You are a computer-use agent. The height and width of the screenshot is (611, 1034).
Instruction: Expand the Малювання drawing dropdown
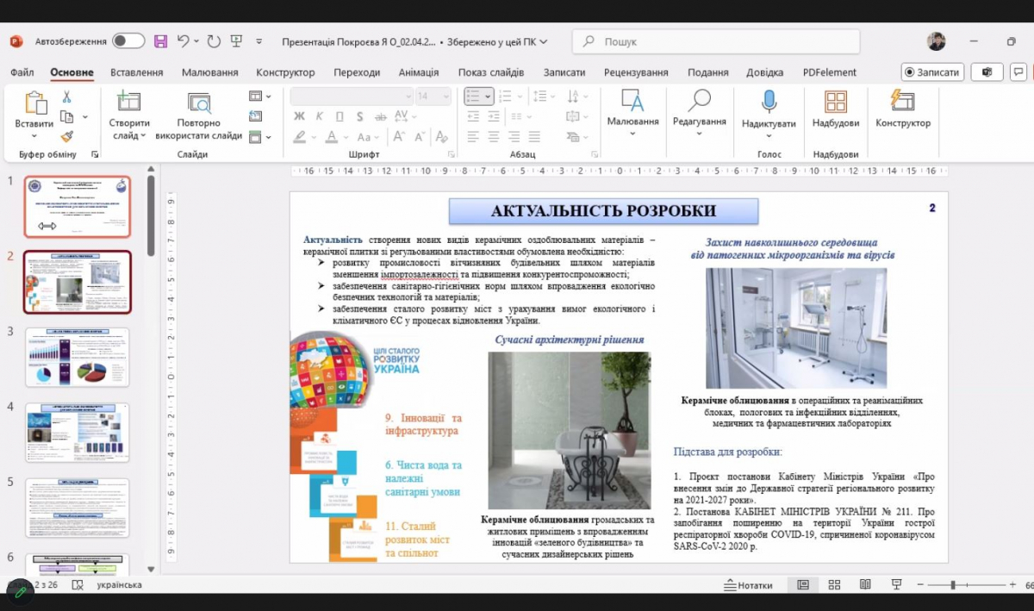(x=632, y=134)
